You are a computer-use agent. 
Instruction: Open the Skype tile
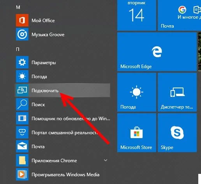177,133
